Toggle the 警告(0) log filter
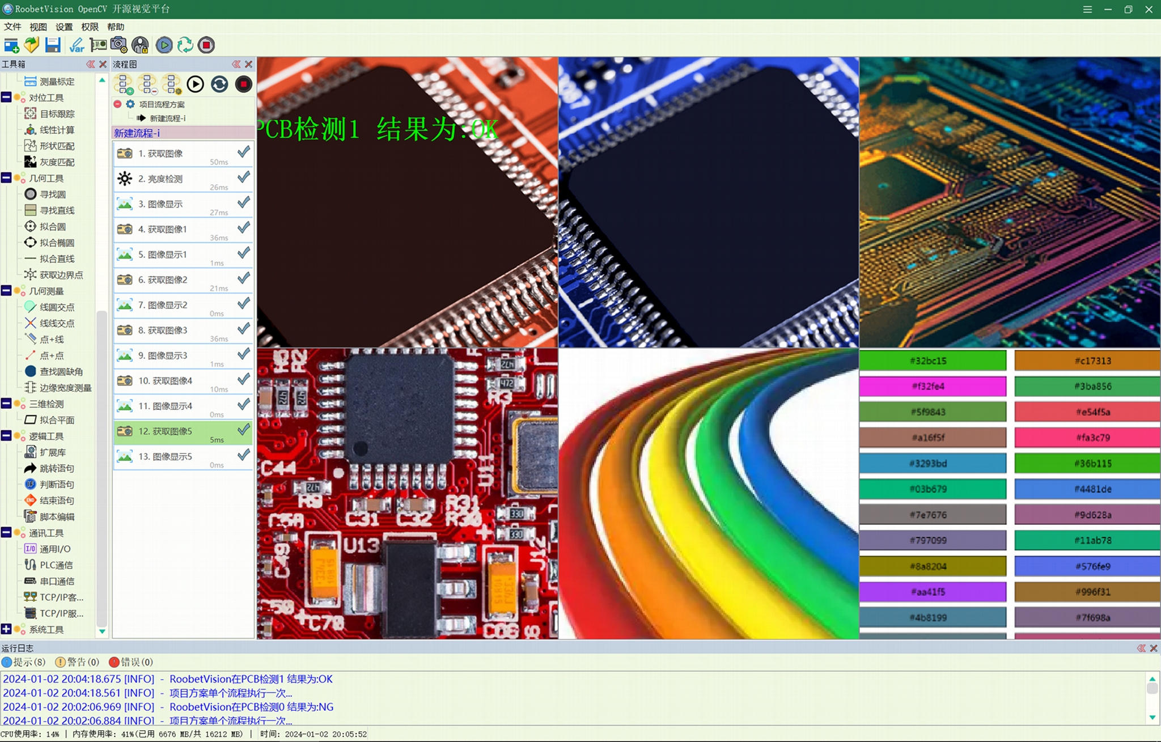Image resolution: width=1161 pixels, height=742 pixels. click(x=77, y=662)
